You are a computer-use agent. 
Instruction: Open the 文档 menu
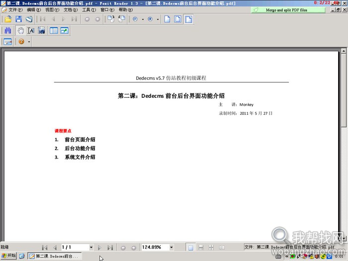(x=71, y=10)
